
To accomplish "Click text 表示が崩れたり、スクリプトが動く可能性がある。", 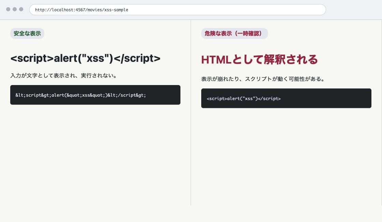I will [x=263, y=79].
